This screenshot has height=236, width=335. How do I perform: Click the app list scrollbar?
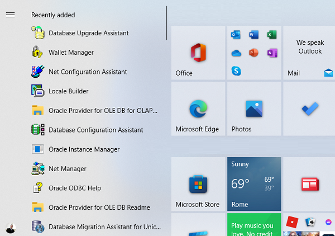[x=166, y=23]
